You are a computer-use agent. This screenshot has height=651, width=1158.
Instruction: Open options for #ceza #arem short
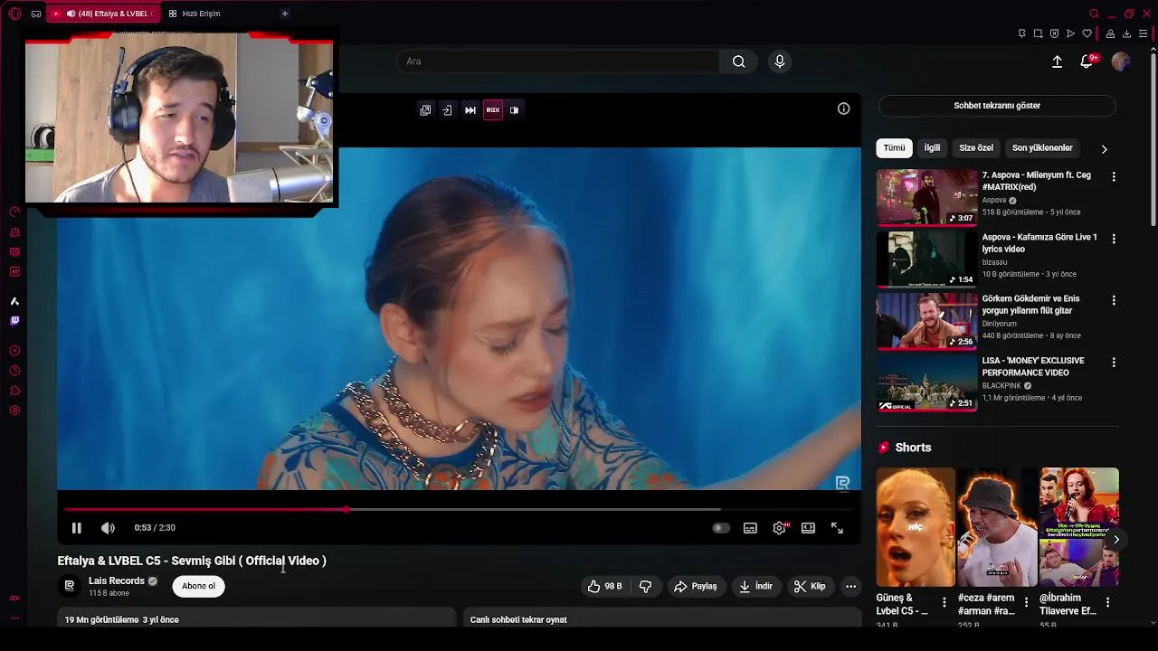tap(1026, 602)
